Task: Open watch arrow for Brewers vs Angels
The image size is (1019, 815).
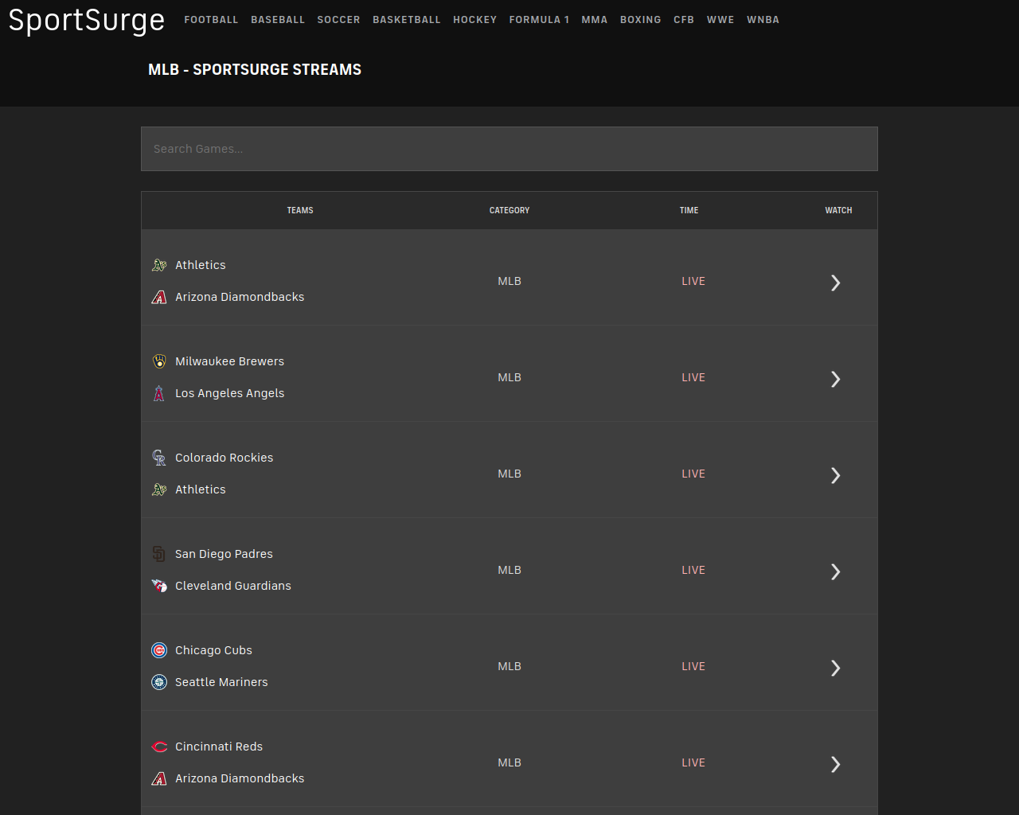Action: (835, 379)
